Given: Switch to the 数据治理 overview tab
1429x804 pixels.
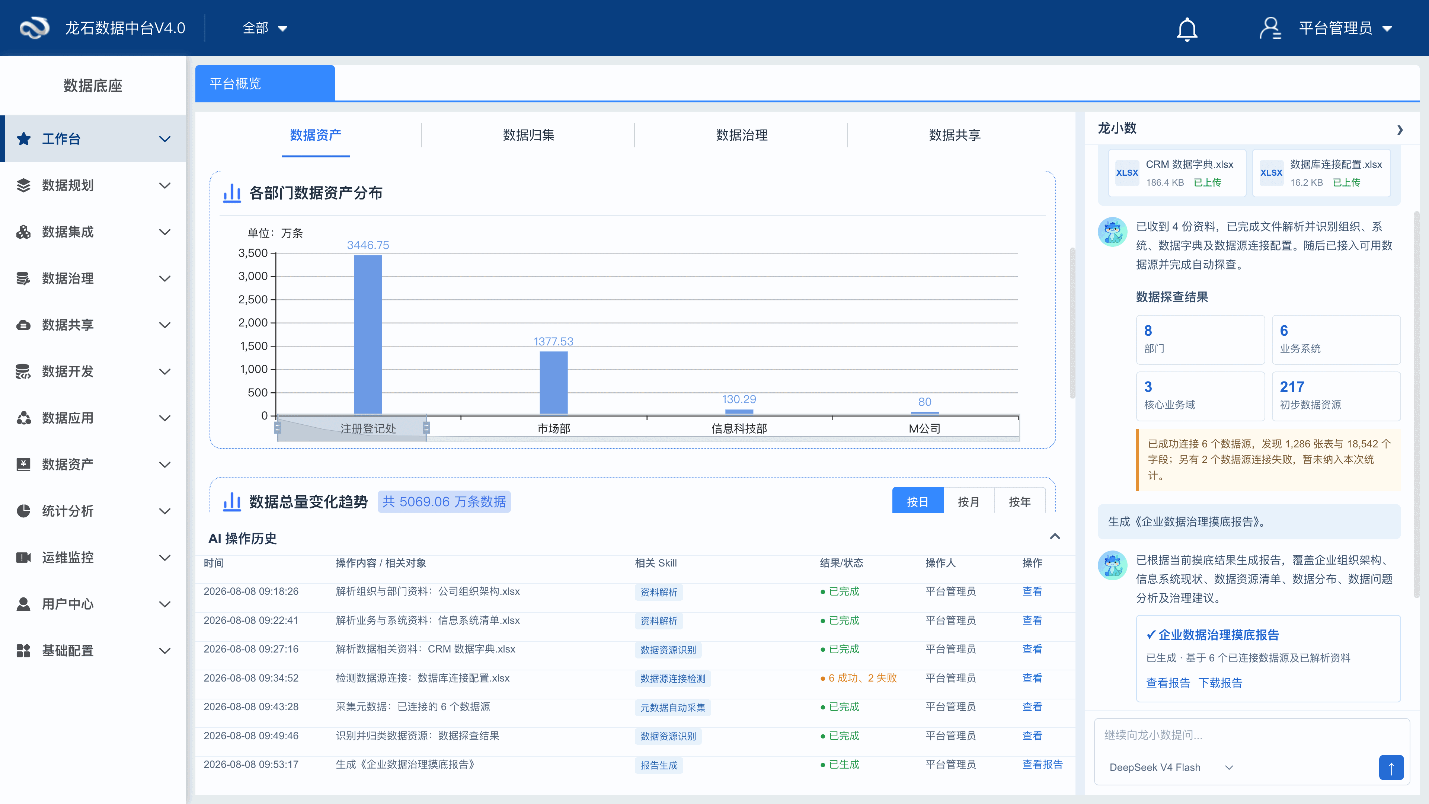Looking at the screenshot, I should pos(742,135).
